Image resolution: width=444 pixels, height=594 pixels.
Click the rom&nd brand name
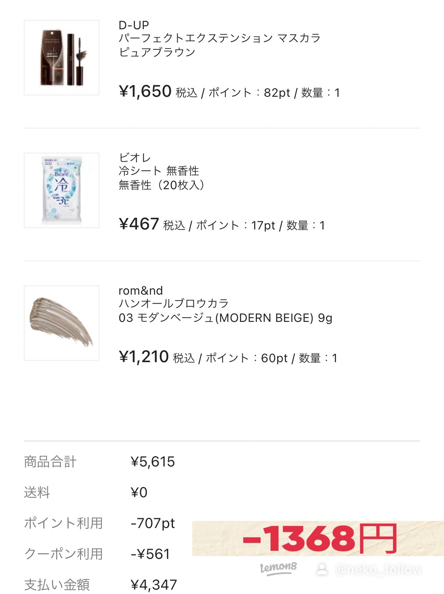click(x=141, y=291)
